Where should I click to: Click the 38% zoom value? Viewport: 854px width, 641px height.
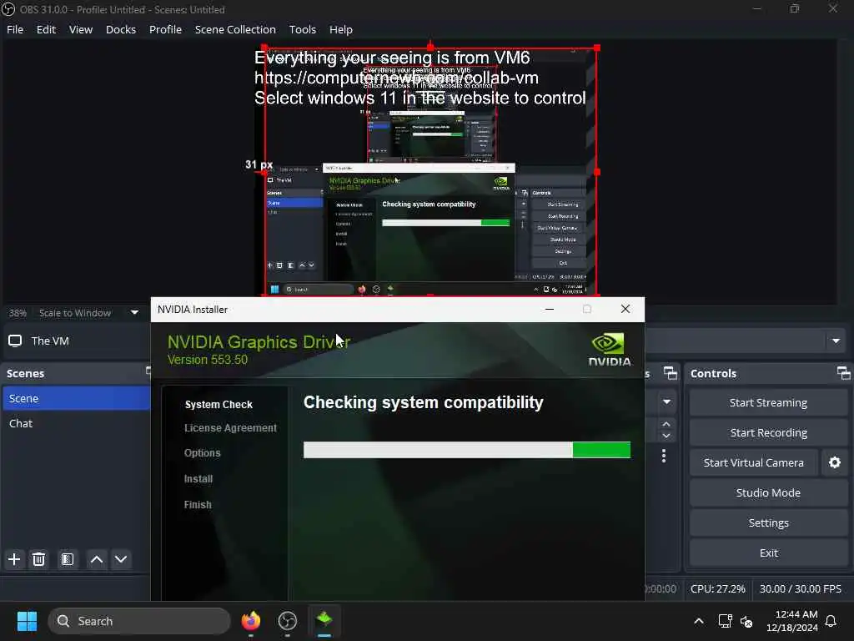click(18, 313)
